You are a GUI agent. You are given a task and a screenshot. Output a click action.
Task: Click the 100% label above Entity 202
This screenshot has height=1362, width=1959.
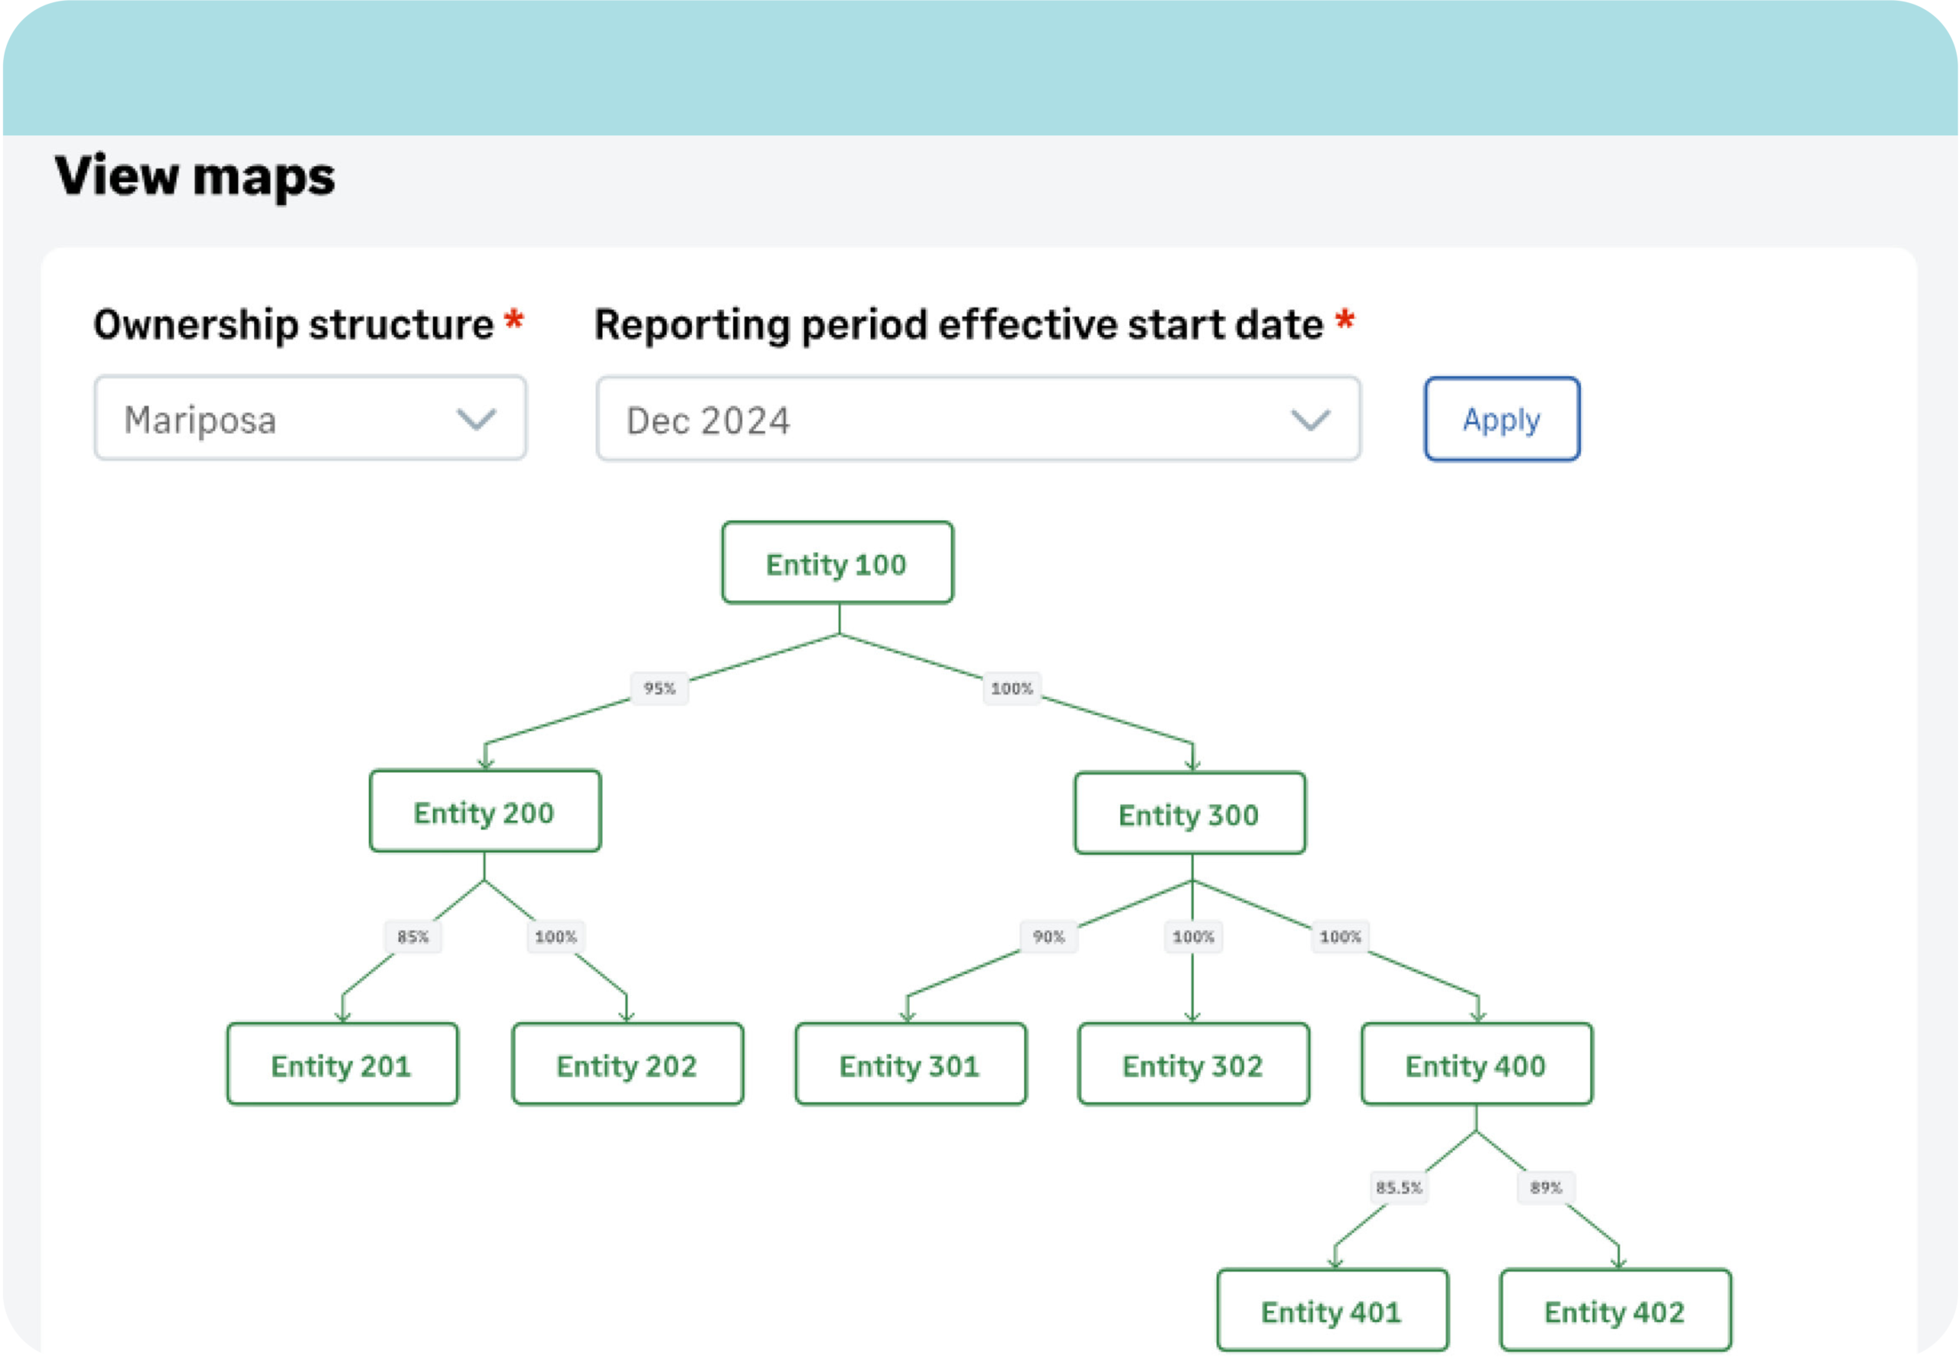coord(556,937)
